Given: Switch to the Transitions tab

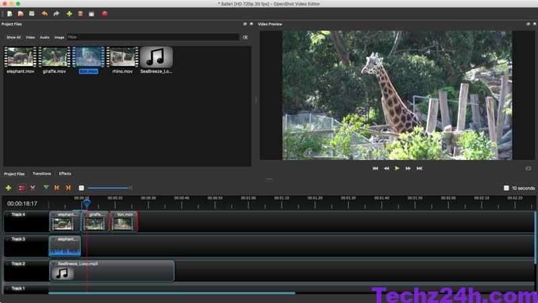Looking at the screenshot, I should (42, 174).
